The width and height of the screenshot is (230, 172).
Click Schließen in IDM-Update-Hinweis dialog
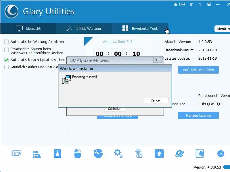[x=115, y=109]
